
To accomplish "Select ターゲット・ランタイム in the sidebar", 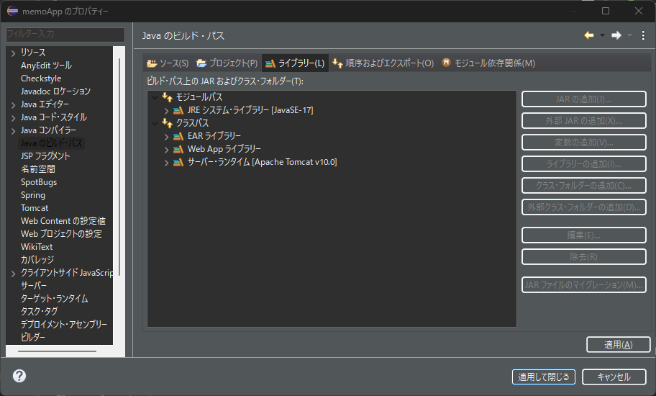I will tap(55, 299).
